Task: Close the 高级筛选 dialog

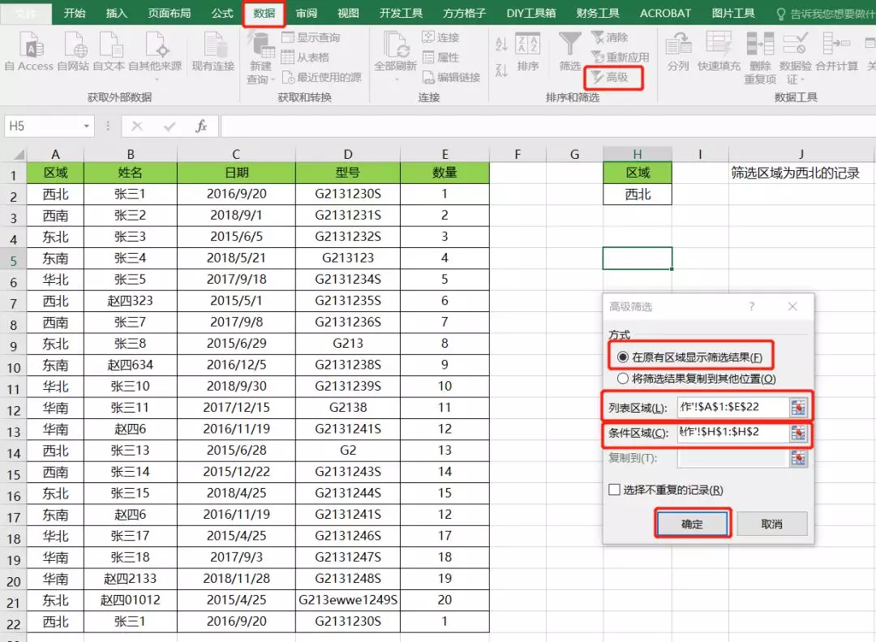Action: (x=792, y=306)
